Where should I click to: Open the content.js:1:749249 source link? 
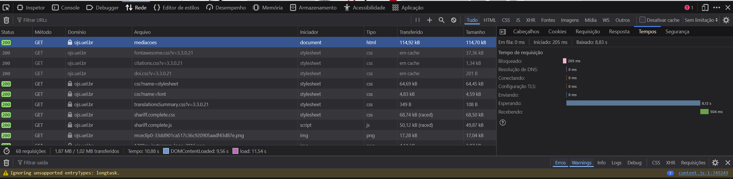(x=703, y=173)
